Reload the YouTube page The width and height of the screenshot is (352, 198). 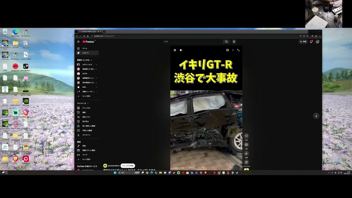tap(84, 36)
